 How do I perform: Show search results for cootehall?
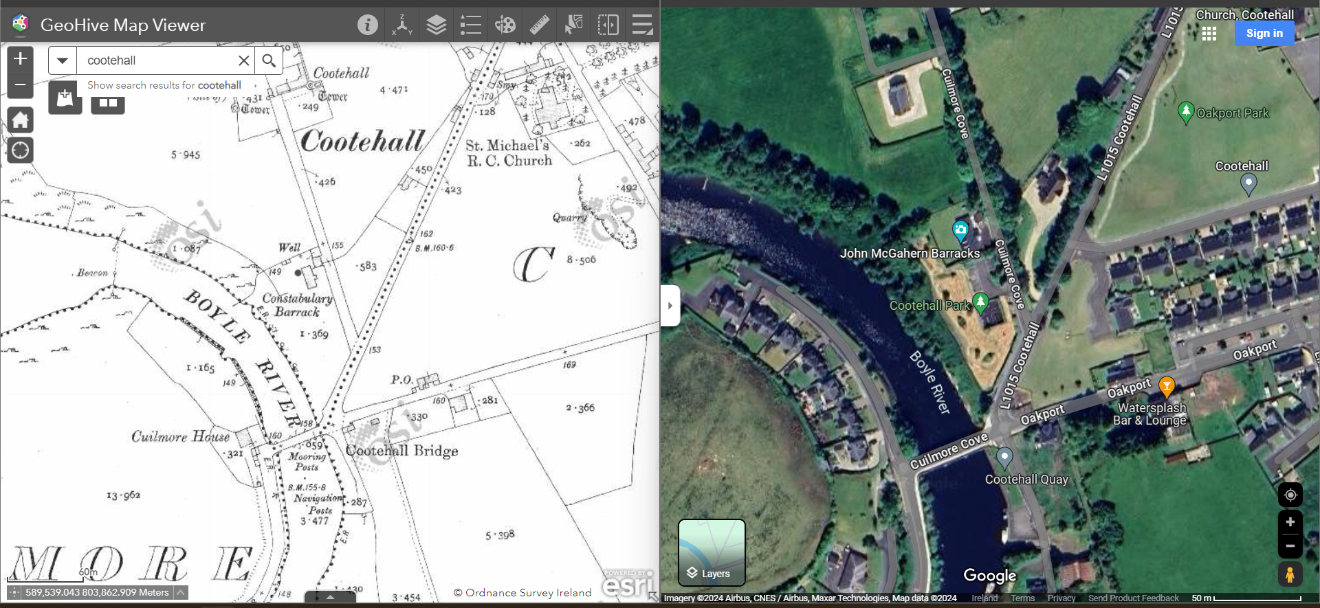click(x=164, y=85)
